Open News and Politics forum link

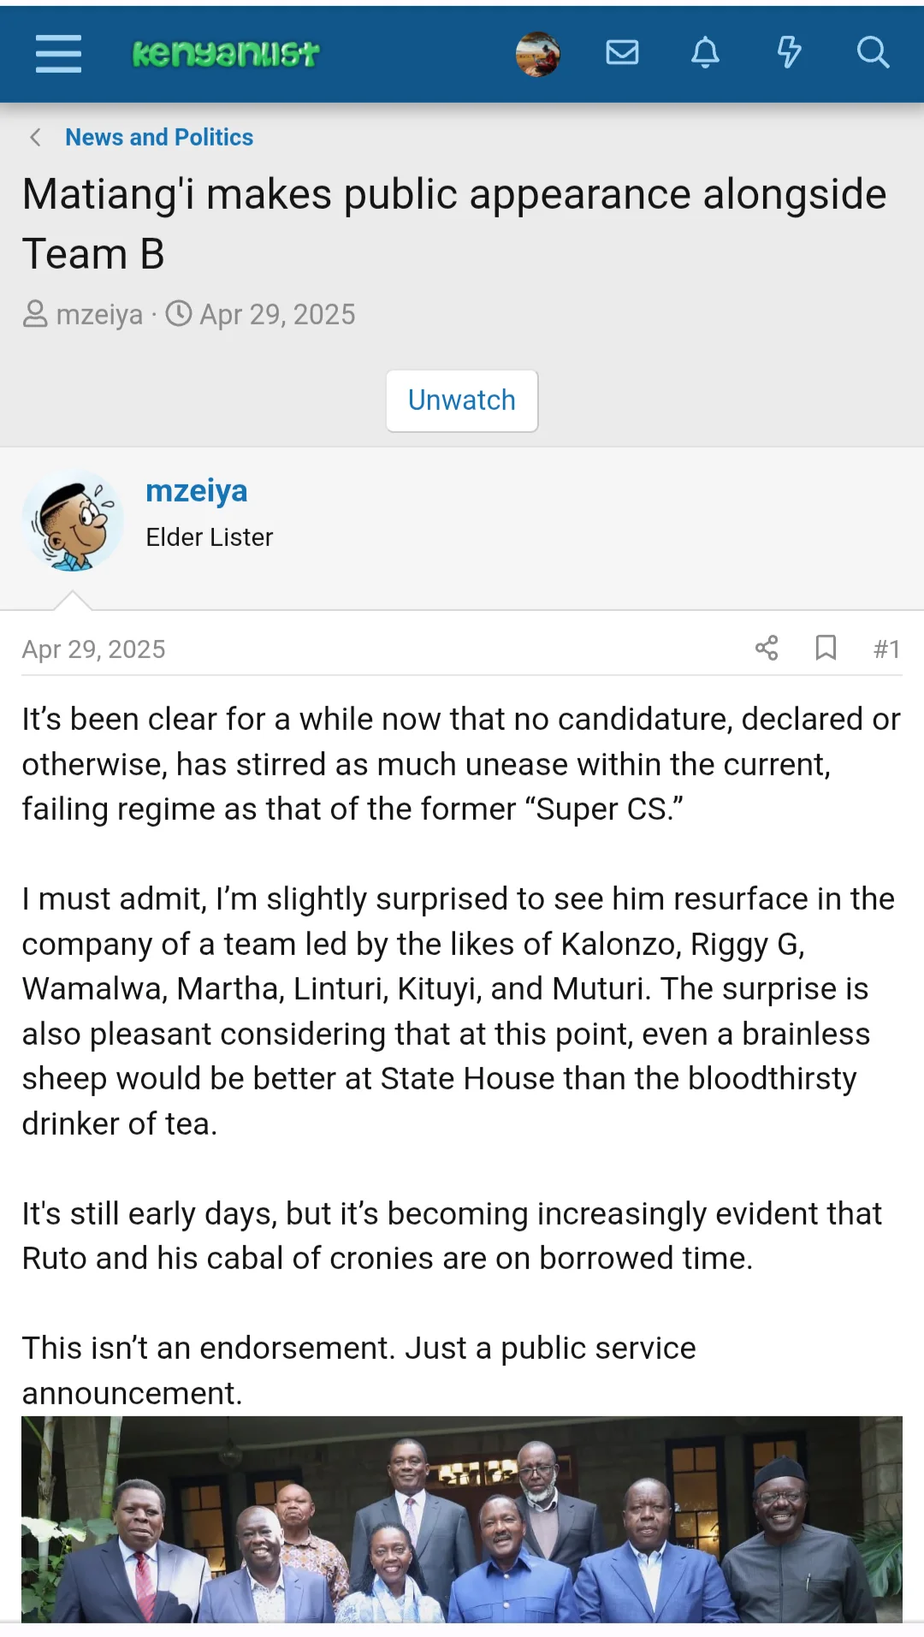click(159, 137)
